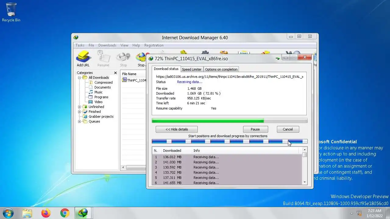Click the File Name column header

(x=133, y=74)
